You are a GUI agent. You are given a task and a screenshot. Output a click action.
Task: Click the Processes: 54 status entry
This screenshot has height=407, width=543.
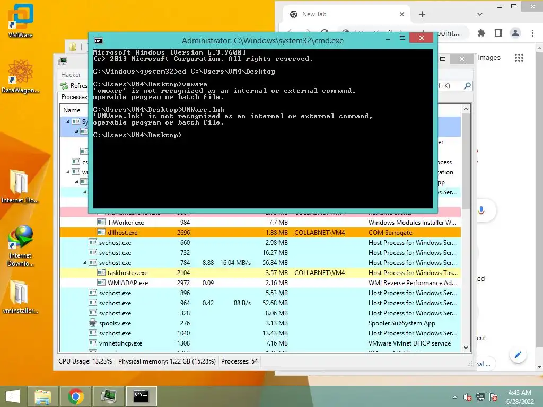tap(239, 361)
